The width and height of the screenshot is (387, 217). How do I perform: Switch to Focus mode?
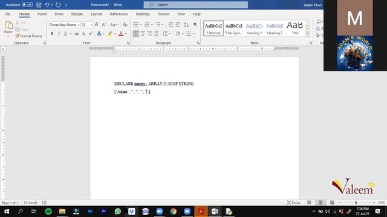pyautogui.click(x=293, y=203)
